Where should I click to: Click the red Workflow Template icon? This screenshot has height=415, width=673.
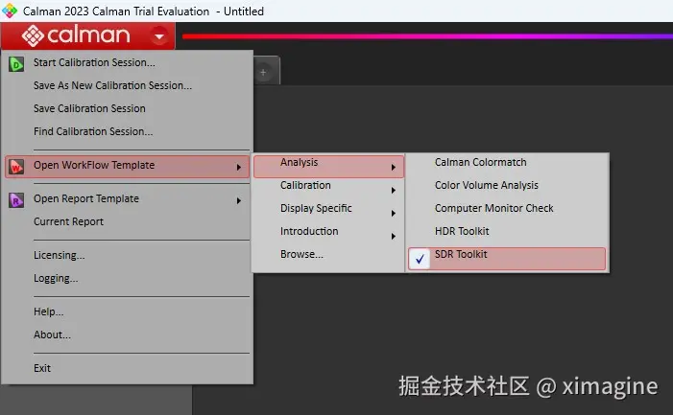tap(16, 166)
